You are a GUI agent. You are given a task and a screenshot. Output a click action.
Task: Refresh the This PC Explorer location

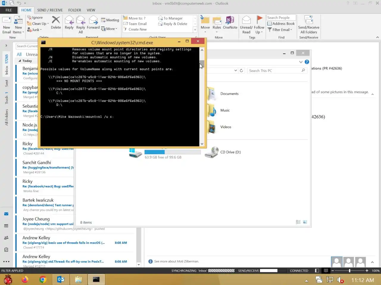click(241, 71)
